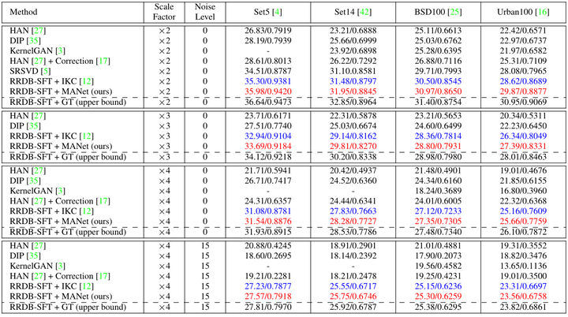Select BSD100 value "25.38/0.6295"

[439, 307]
